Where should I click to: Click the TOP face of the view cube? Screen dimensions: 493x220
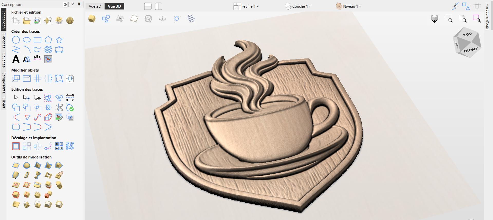point(467,35)
